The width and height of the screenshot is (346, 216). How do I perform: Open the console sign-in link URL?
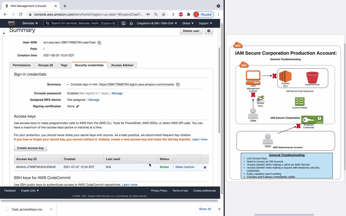click(x=136, y=84)
